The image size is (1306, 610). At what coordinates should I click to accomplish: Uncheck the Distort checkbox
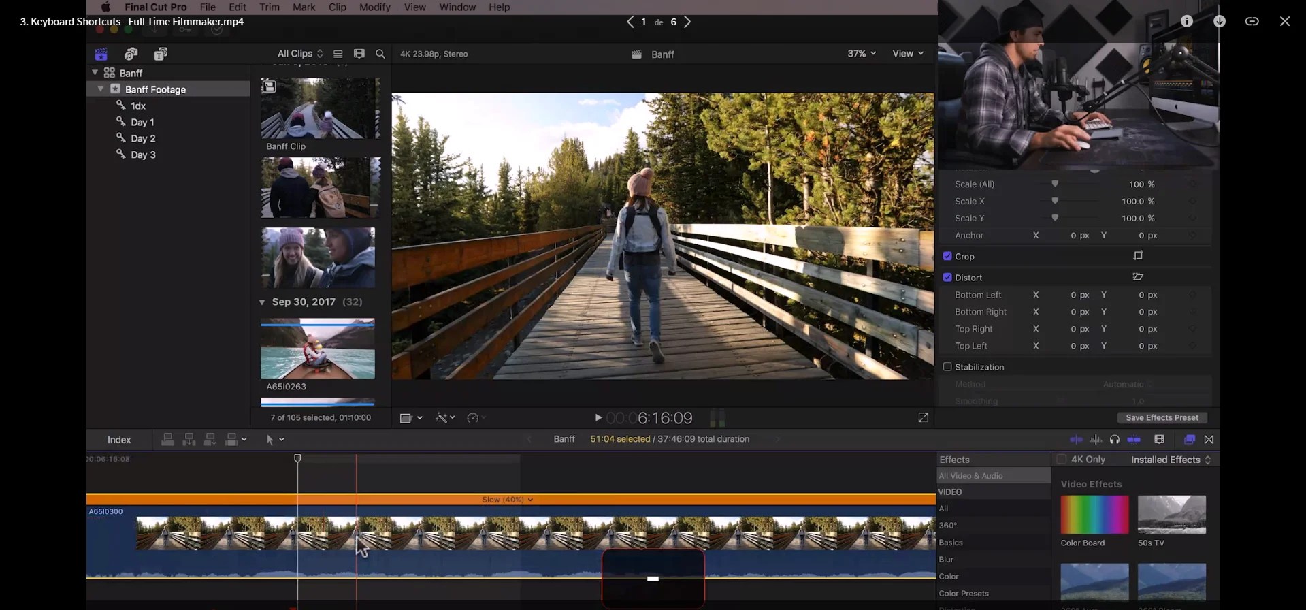click(x=947, y=277)
